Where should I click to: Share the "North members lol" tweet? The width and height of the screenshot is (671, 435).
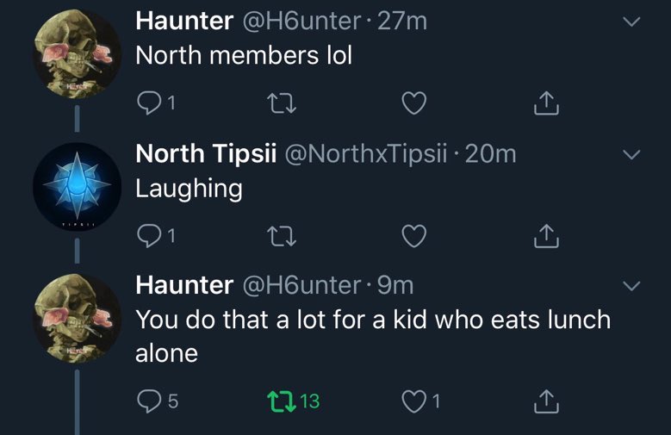[546, 103]
